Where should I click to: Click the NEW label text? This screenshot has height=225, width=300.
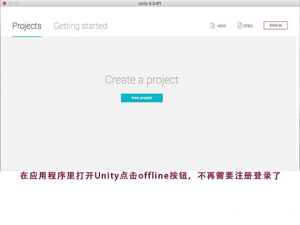[x=222, y=26]
